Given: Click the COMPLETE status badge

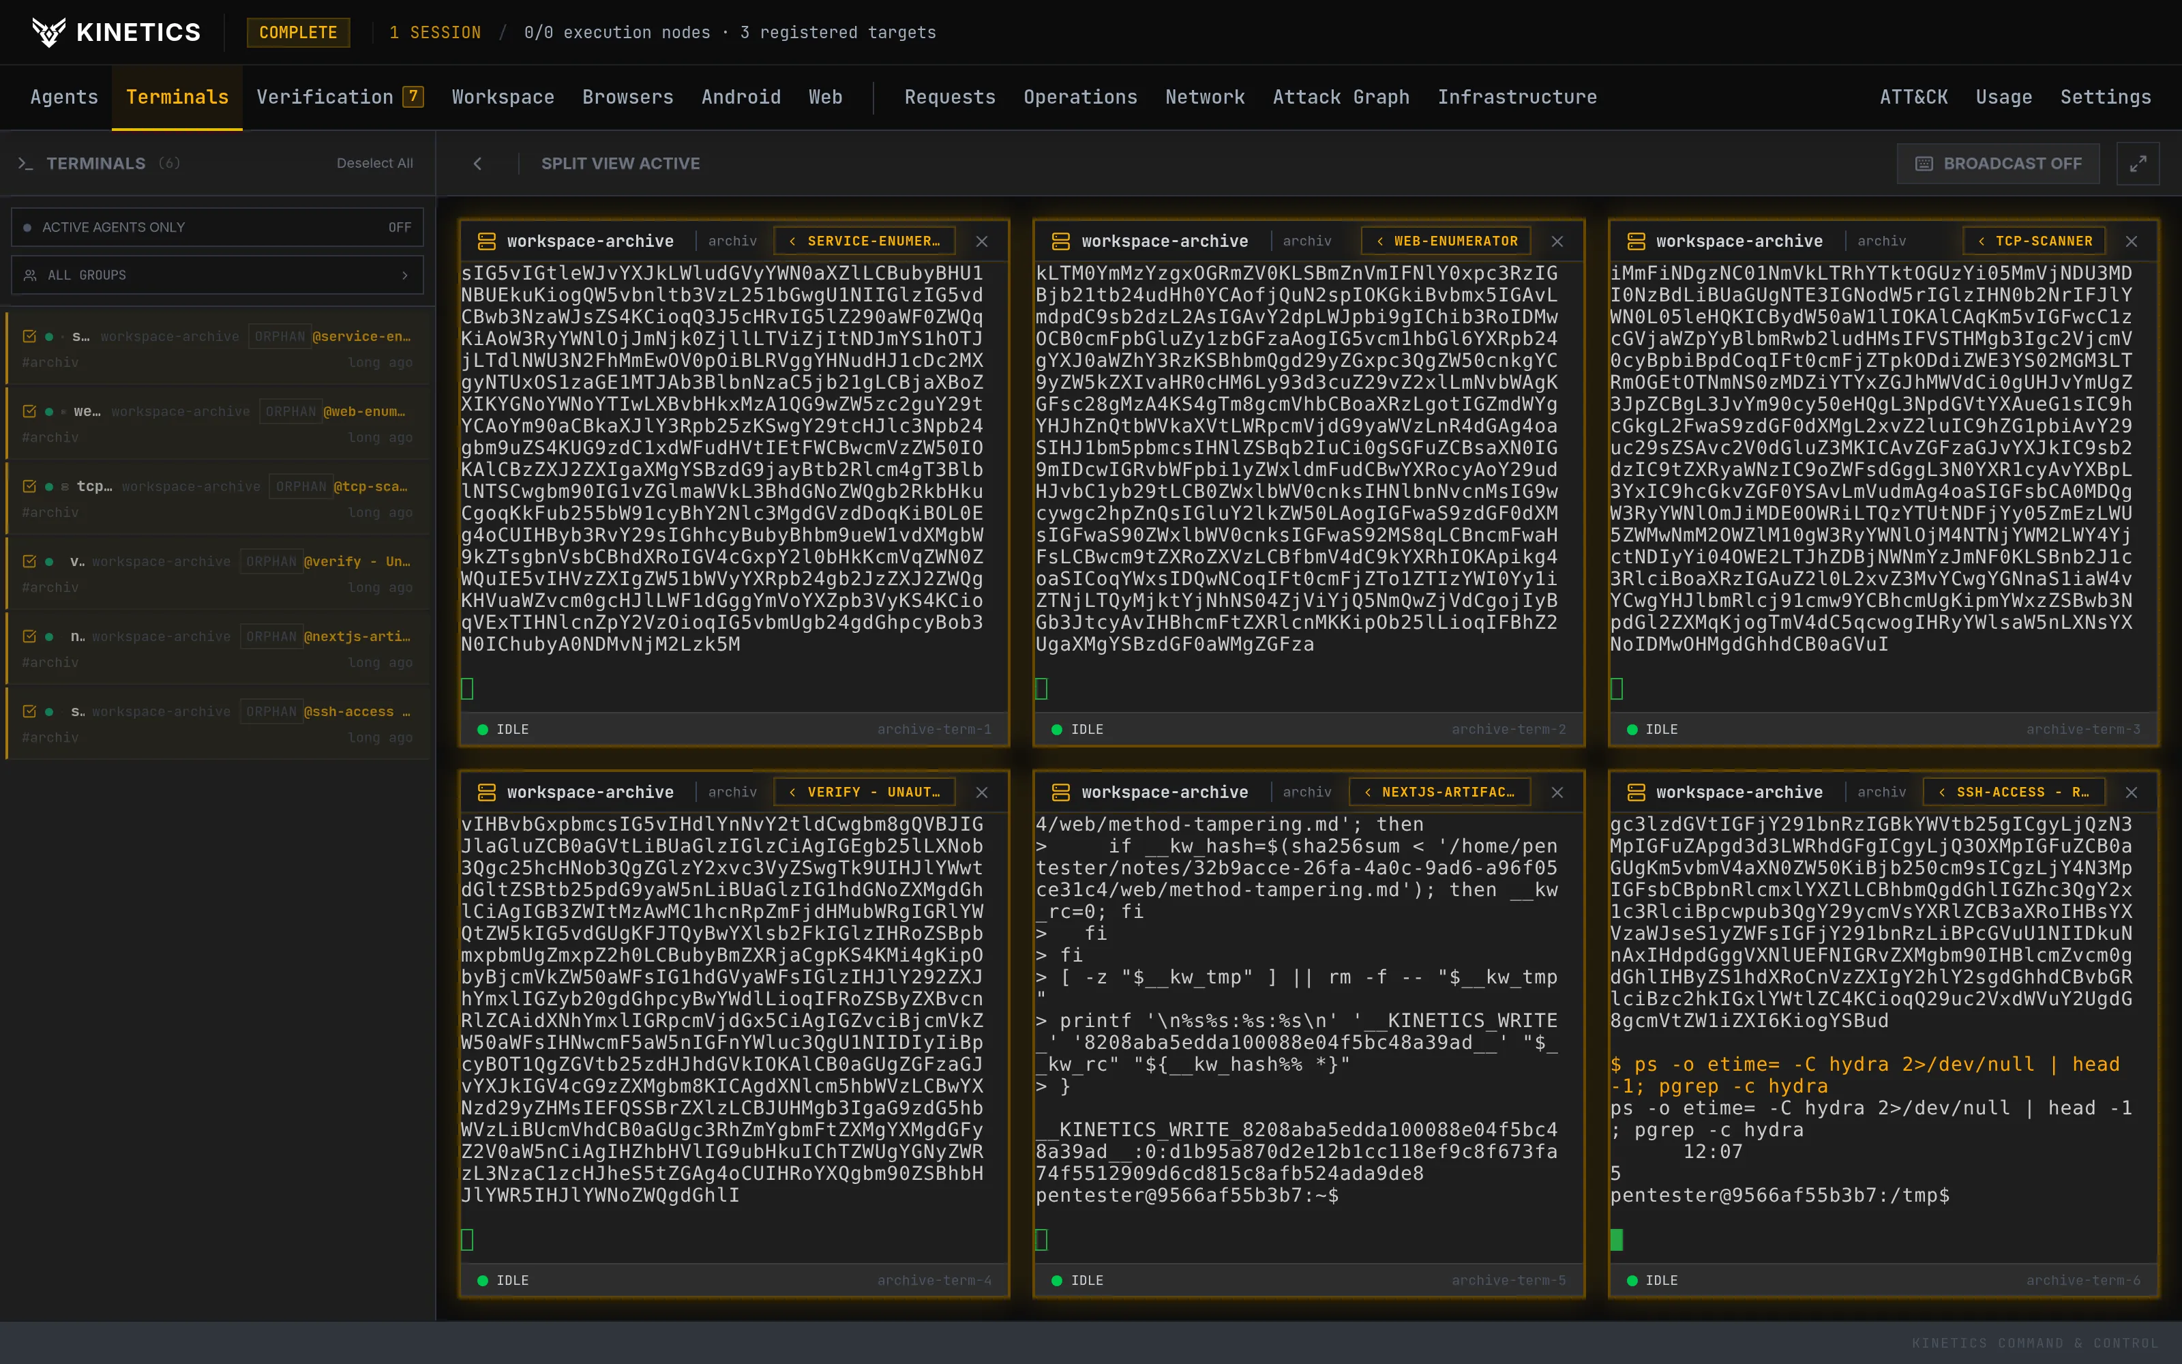Looking at the screenshot, I should [x=299, y=33].
